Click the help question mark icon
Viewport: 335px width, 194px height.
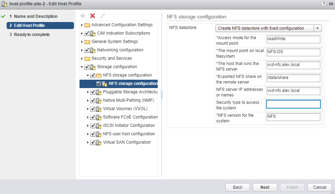click(x=323, y=3)
